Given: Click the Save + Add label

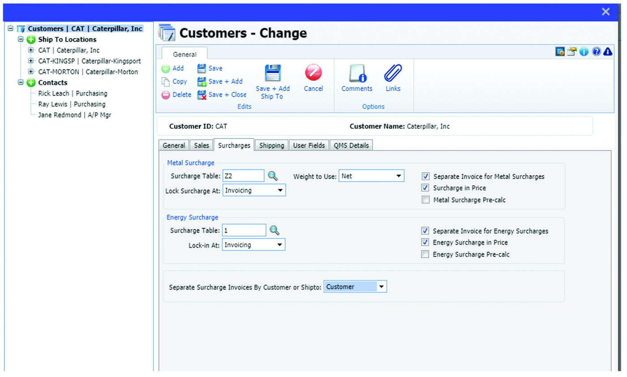Looking at the screenshot, I should [226, 81].
